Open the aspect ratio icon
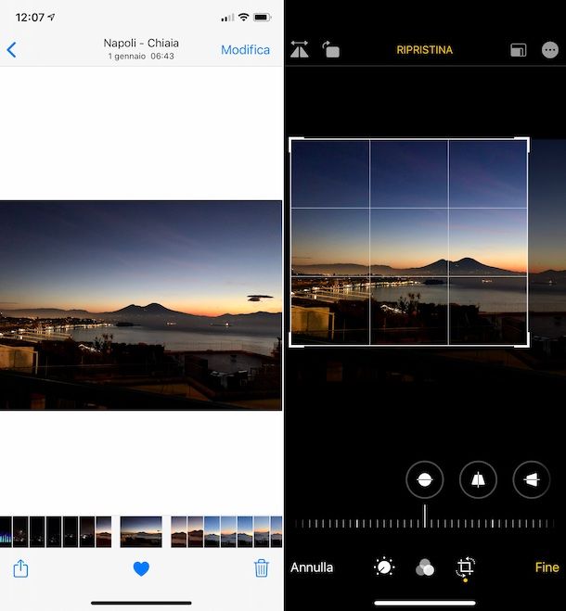Image resolution: width=566 pixels, height=611 pixels. point(518,50)
